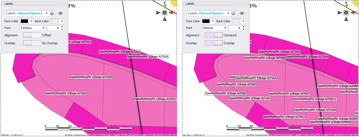Viewport: 359px width, 137px height.
Task: Click transparent Back Color swatch in right panel
Action: [236, 21]
